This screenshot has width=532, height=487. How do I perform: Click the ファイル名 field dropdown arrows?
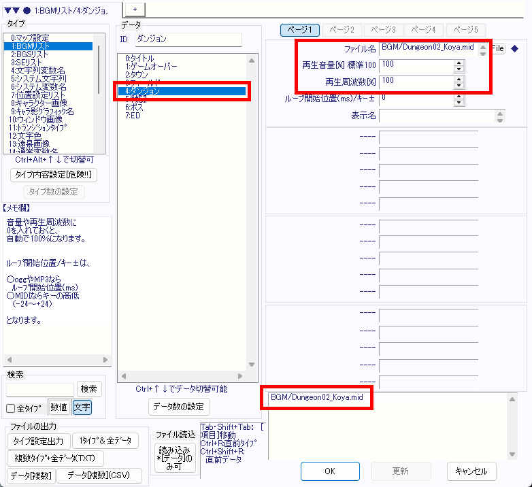(482, 49)
